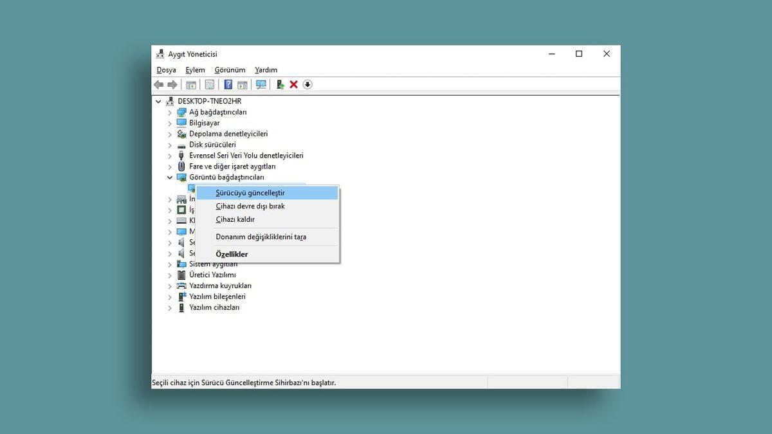Collapse the Görüntü bağdaştırıcıları category
Viewport: 772px width, 434px height.
pyautogui.click(x=170, y=177)
